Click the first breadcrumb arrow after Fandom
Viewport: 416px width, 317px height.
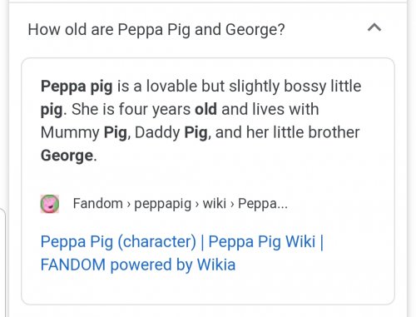[x=128, y=205]
